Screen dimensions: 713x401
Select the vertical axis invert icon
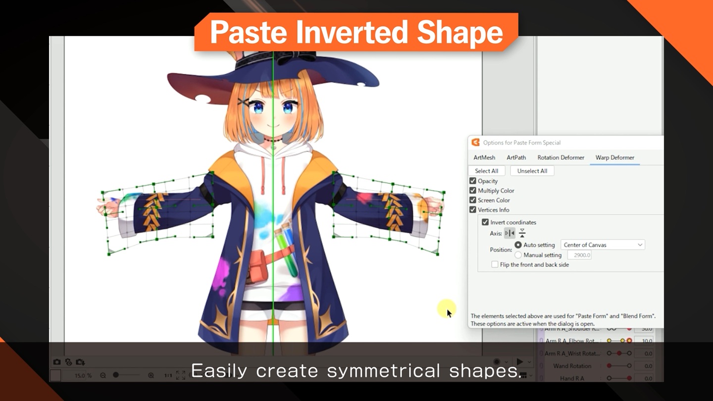pyautogui.click(x=522, y=233)
